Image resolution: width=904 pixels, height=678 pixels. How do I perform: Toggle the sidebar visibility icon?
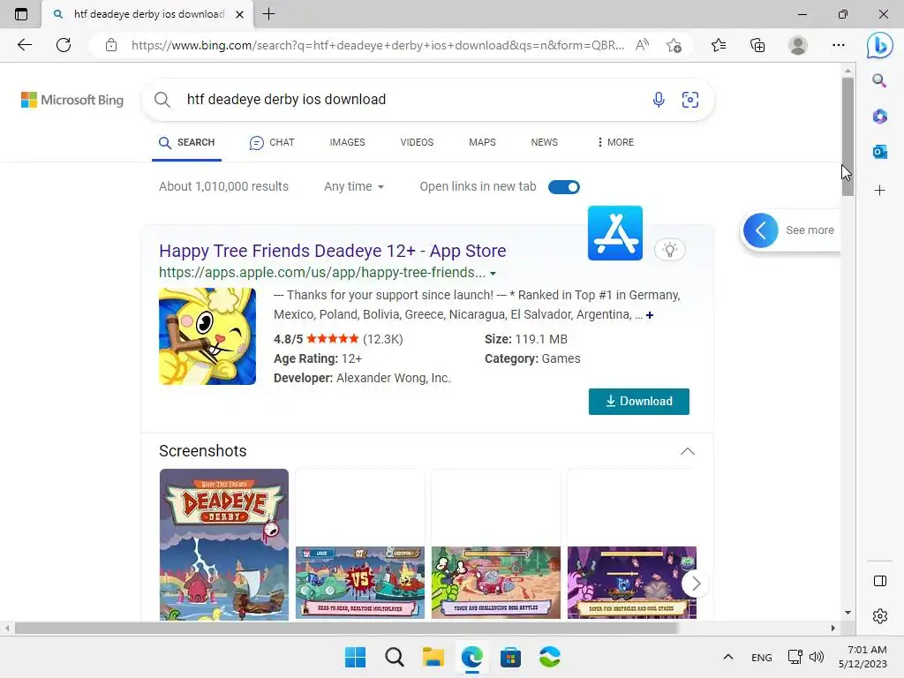pyautogui.click(x=880, y=581)
